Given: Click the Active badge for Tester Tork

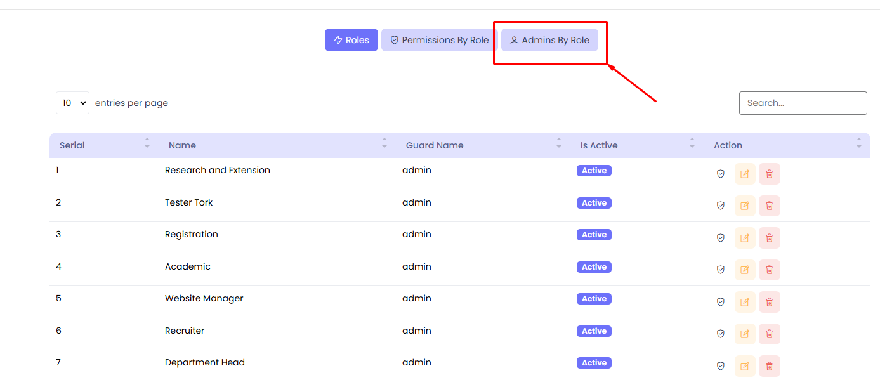Looking at the screenshot, I should point(594,203).
